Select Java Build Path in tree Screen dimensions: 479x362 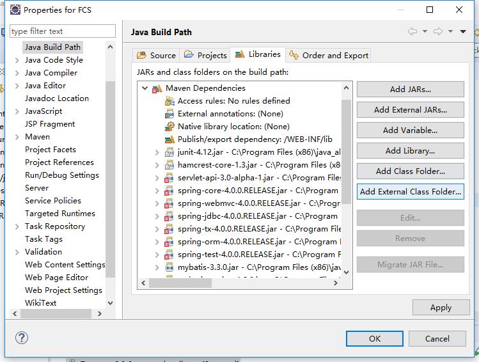pyautogui.click(x=52, y=47)
